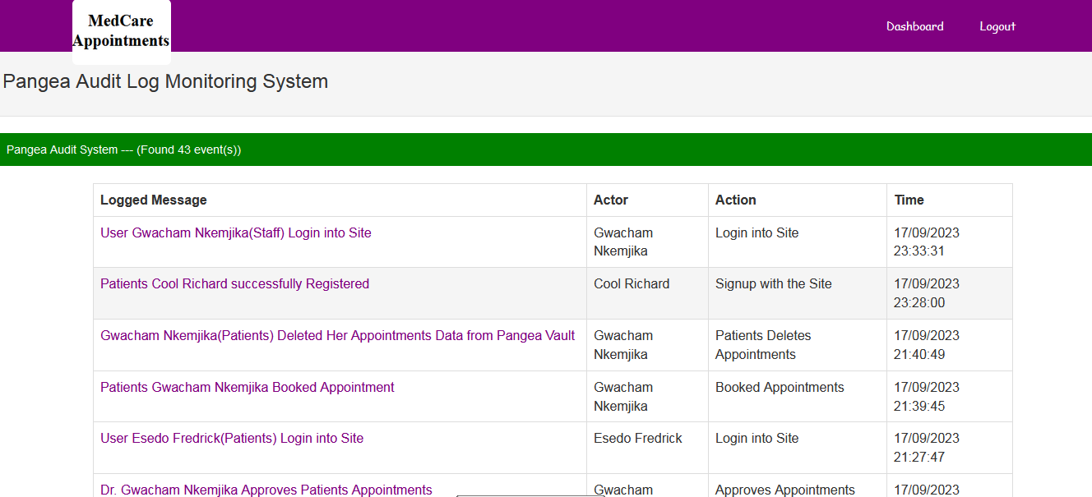Click the green Found 43 event(s) banner
1092x497 pixels.
point(546,150)
